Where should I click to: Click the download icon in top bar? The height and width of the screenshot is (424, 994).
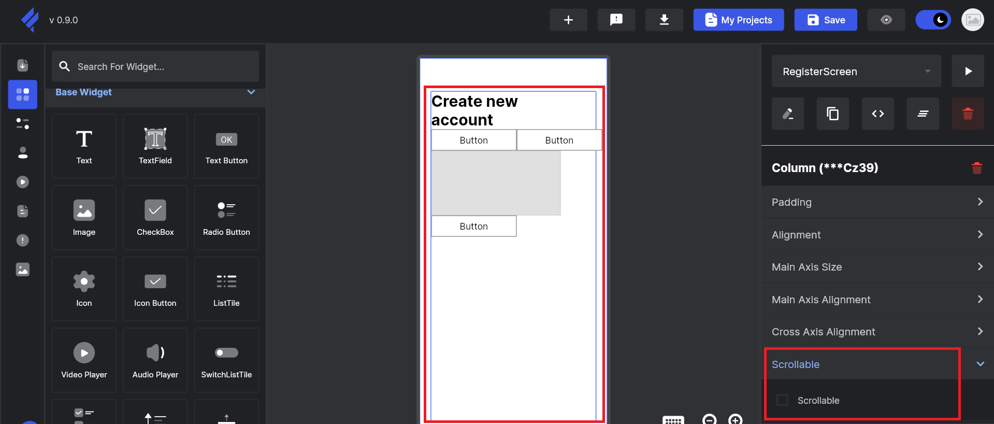click(664, 20)
